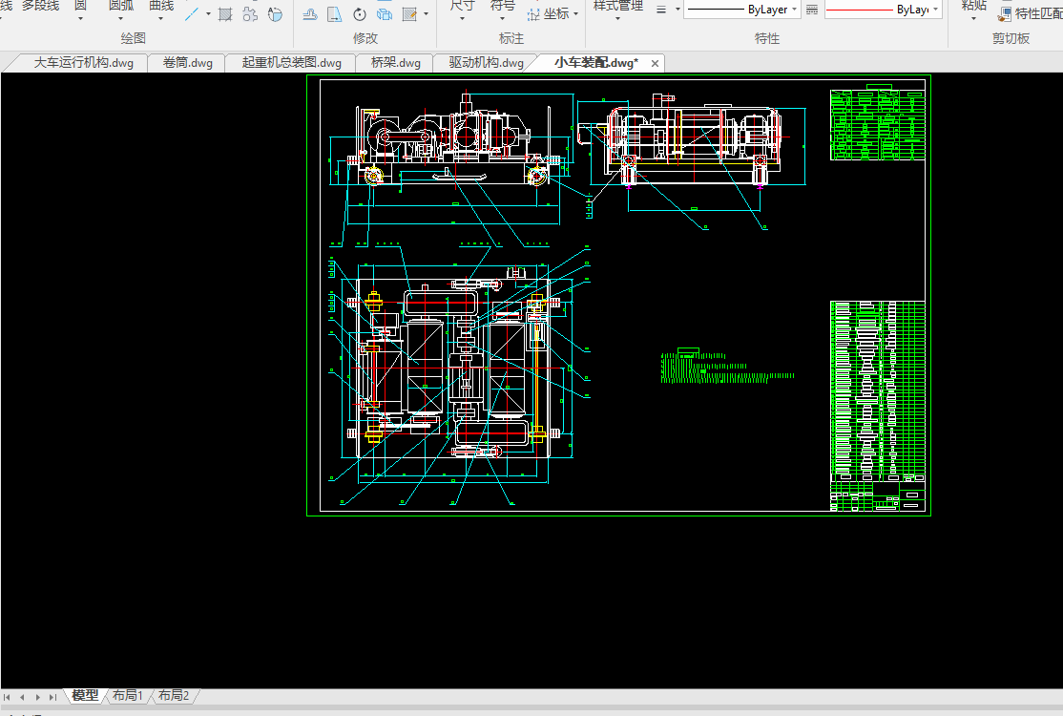
Task: Click the lineweight icon between ByLayer boxes
Action: pyautogui.click(x=812, y=10)
